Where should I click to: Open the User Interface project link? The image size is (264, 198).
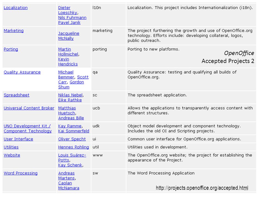[x=18, y=139]
